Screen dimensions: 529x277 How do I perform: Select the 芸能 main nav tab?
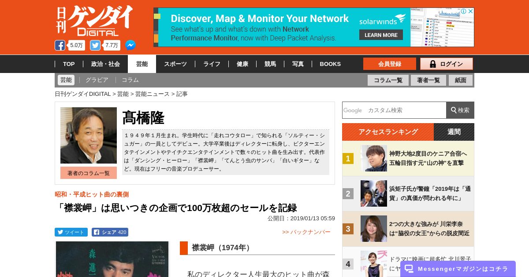142,64
